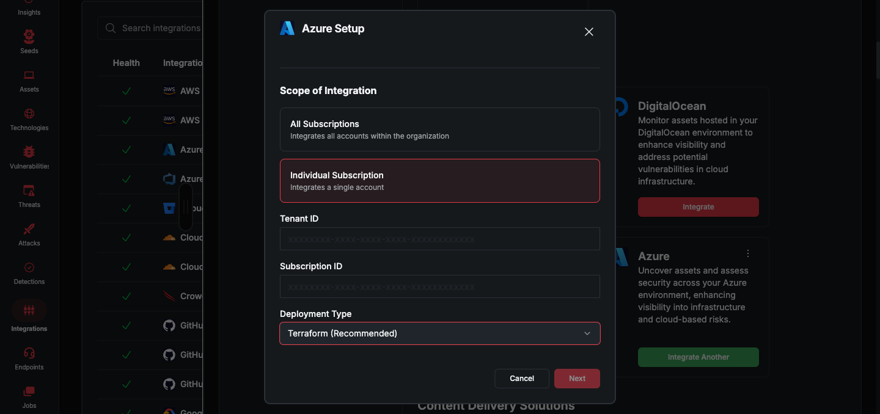Viewport: 880px width, 414px height.
Task: Click Integrate on DigitalOcean card
Action: [698, 207]
